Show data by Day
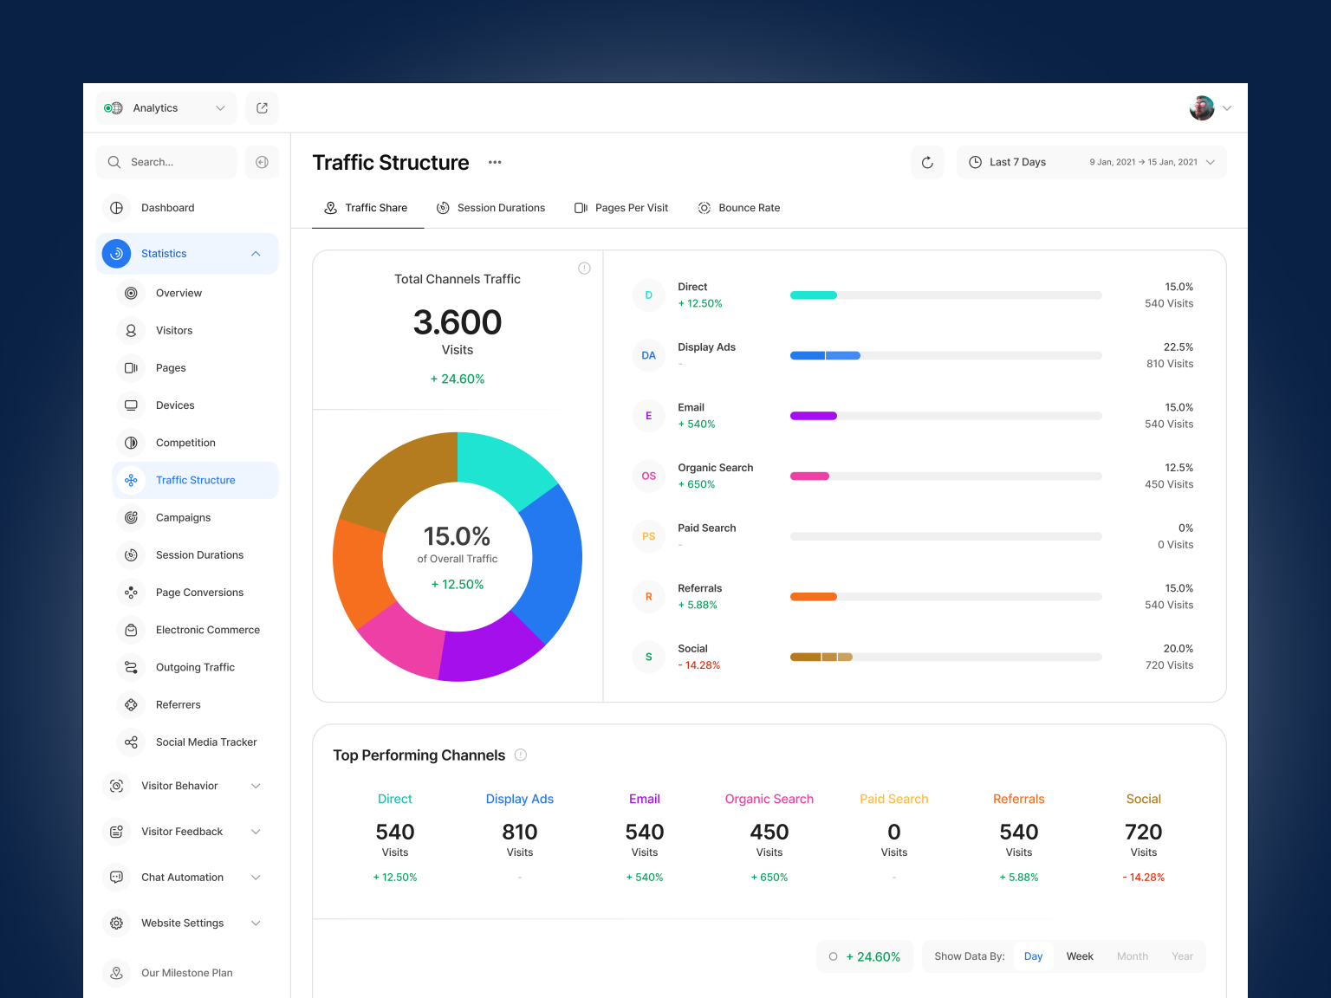The image size is (1331, 998). [1033, 956]
